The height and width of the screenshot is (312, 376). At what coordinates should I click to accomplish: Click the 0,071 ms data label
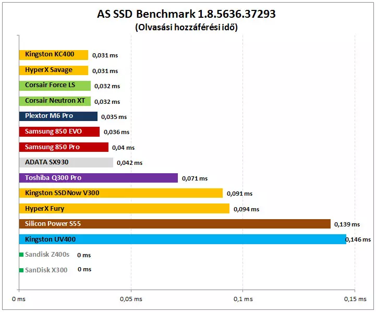[195, 178]
